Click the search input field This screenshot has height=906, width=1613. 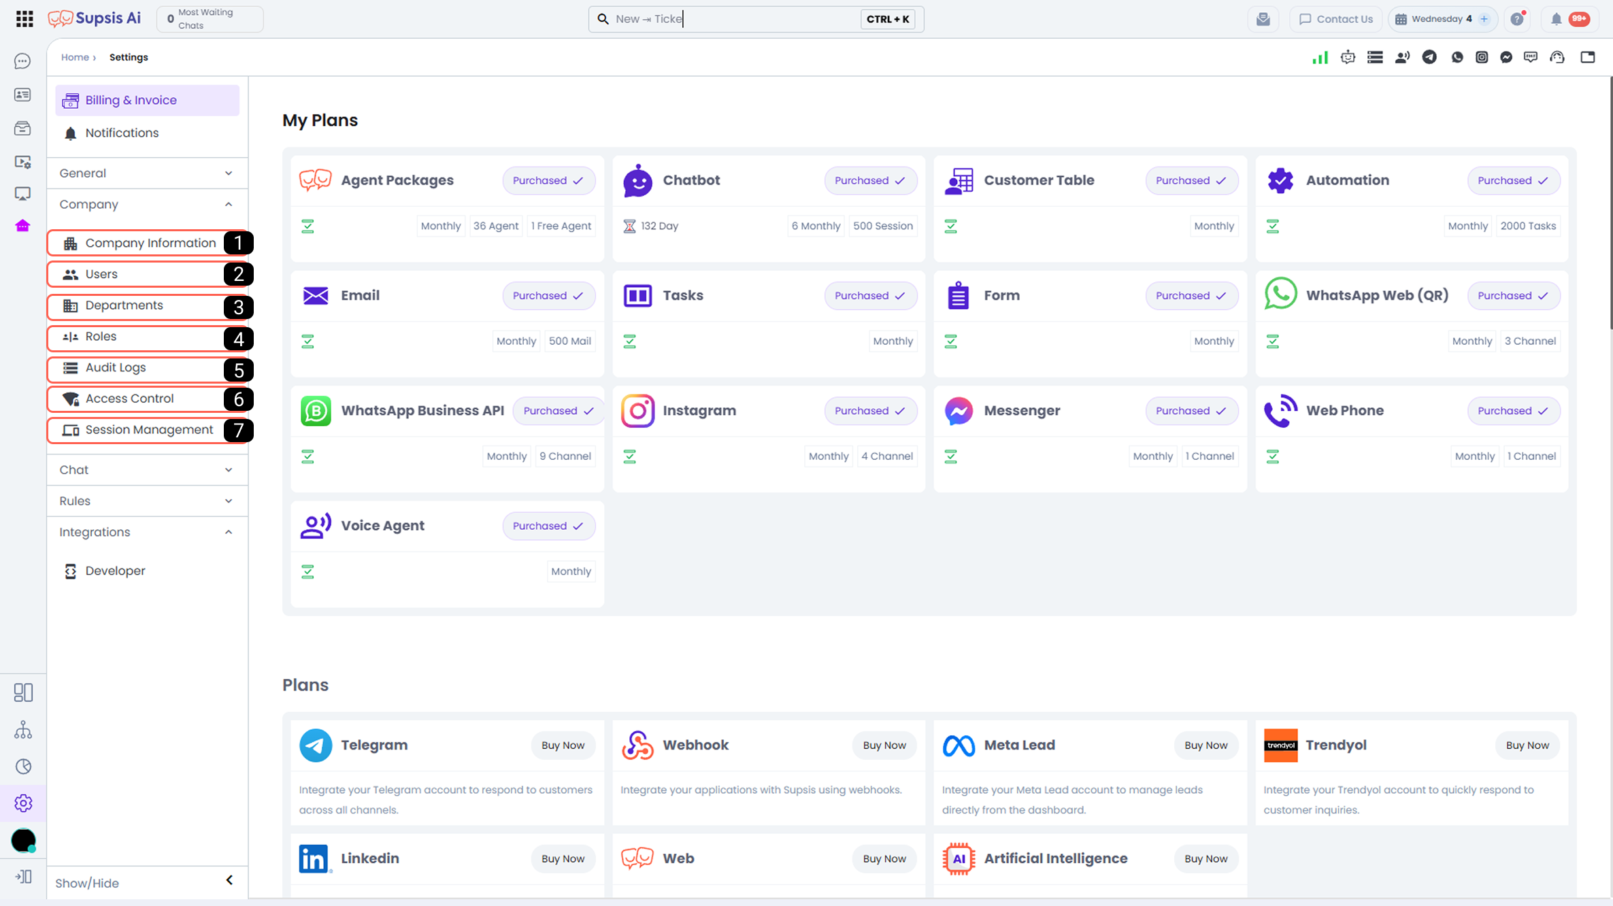tap(756, 19)
